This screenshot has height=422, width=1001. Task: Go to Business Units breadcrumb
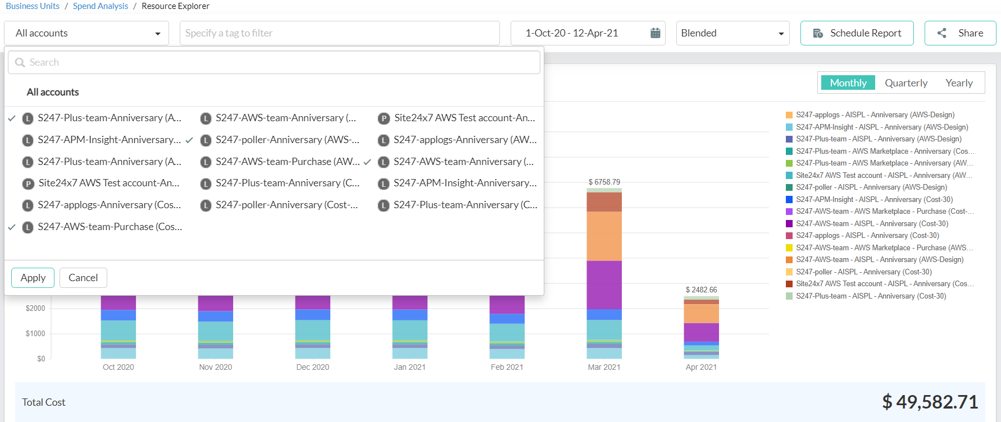(x=33, y=6)
